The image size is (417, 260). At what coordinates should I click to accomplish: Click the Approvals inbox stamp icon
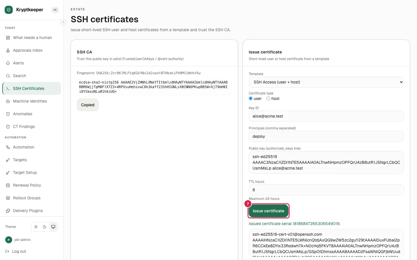(8, 51)
